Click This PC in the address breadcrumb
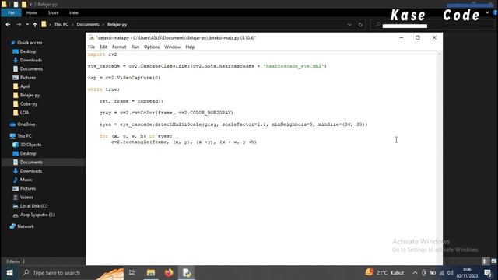This screenshot has height=280, width=498. tap(61, 24)
